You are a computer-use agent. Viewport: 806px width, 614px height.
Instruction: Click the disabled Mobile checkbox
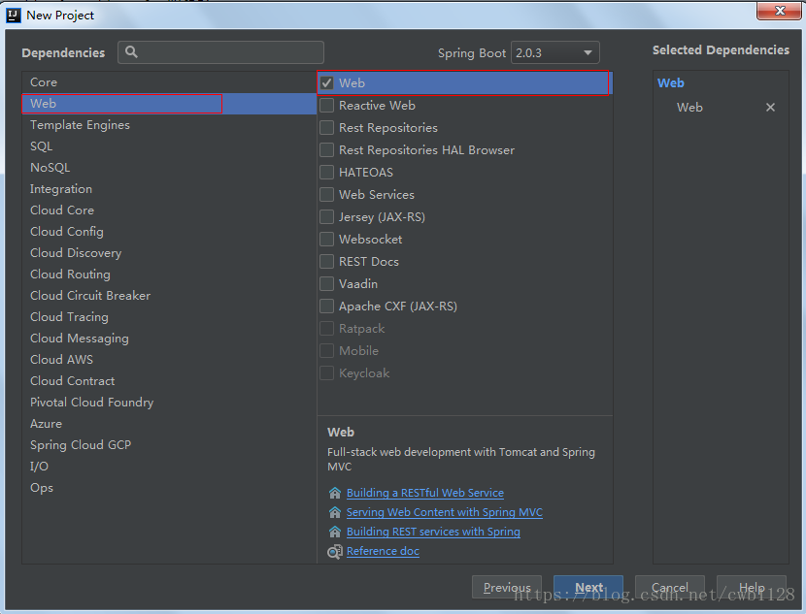pos(327,351)
